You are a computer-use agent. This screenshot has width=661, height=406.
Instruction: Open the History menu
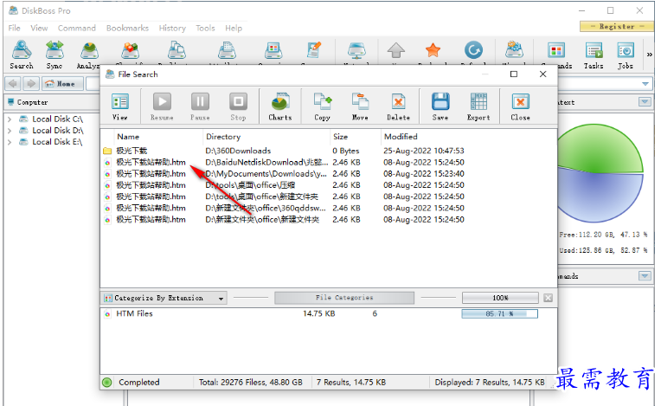[x=172, y=28]
